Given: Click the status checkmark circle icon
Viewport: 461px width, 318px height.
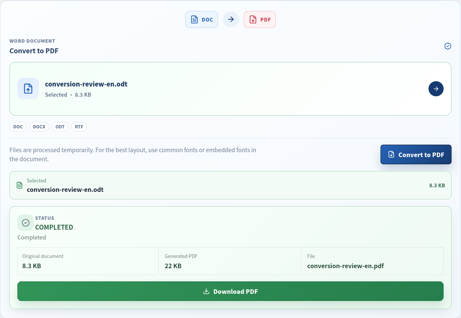Looking at the screenshot, I should (26, 223).
